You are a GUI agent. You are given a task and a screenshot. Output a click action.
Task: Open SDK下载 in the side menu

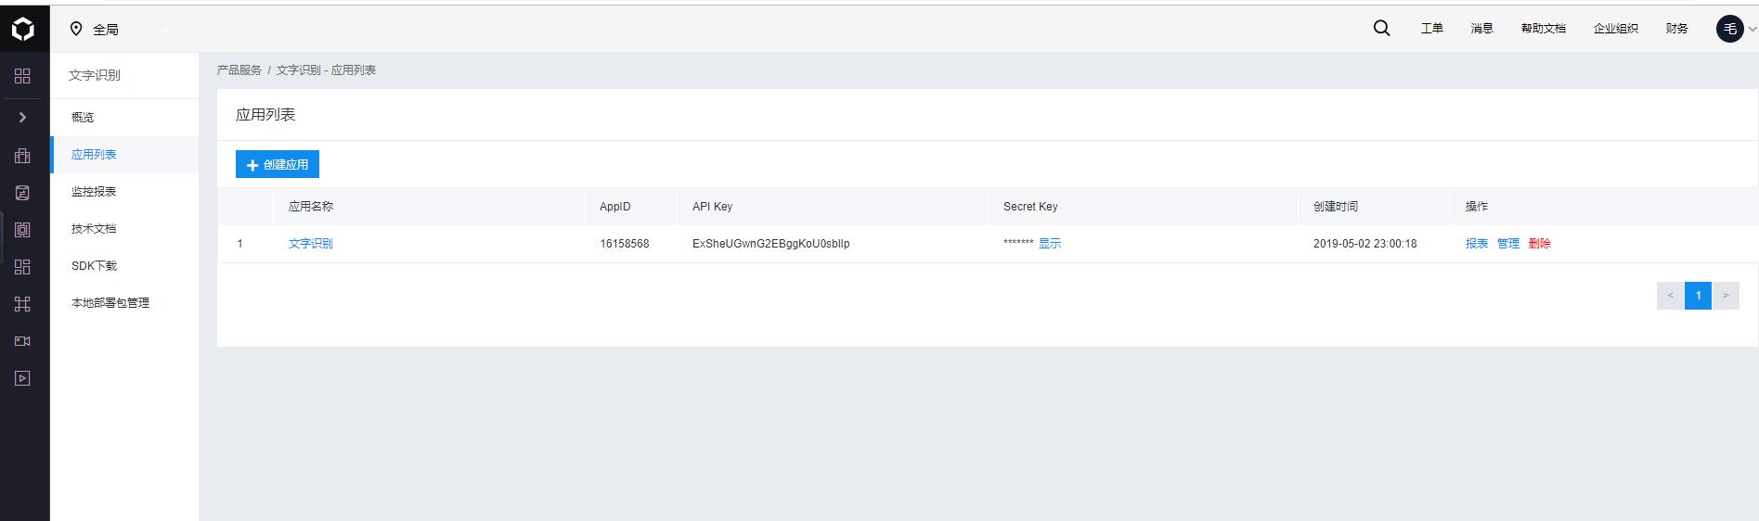tap(94, 266)
